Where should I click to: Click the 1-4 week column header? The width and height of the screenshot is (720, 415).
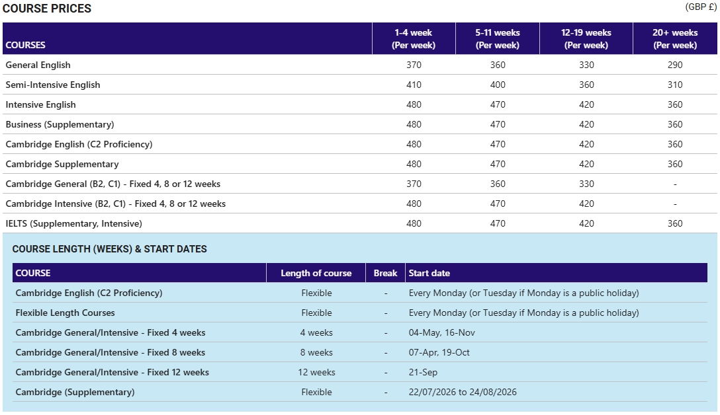[414, 39]
